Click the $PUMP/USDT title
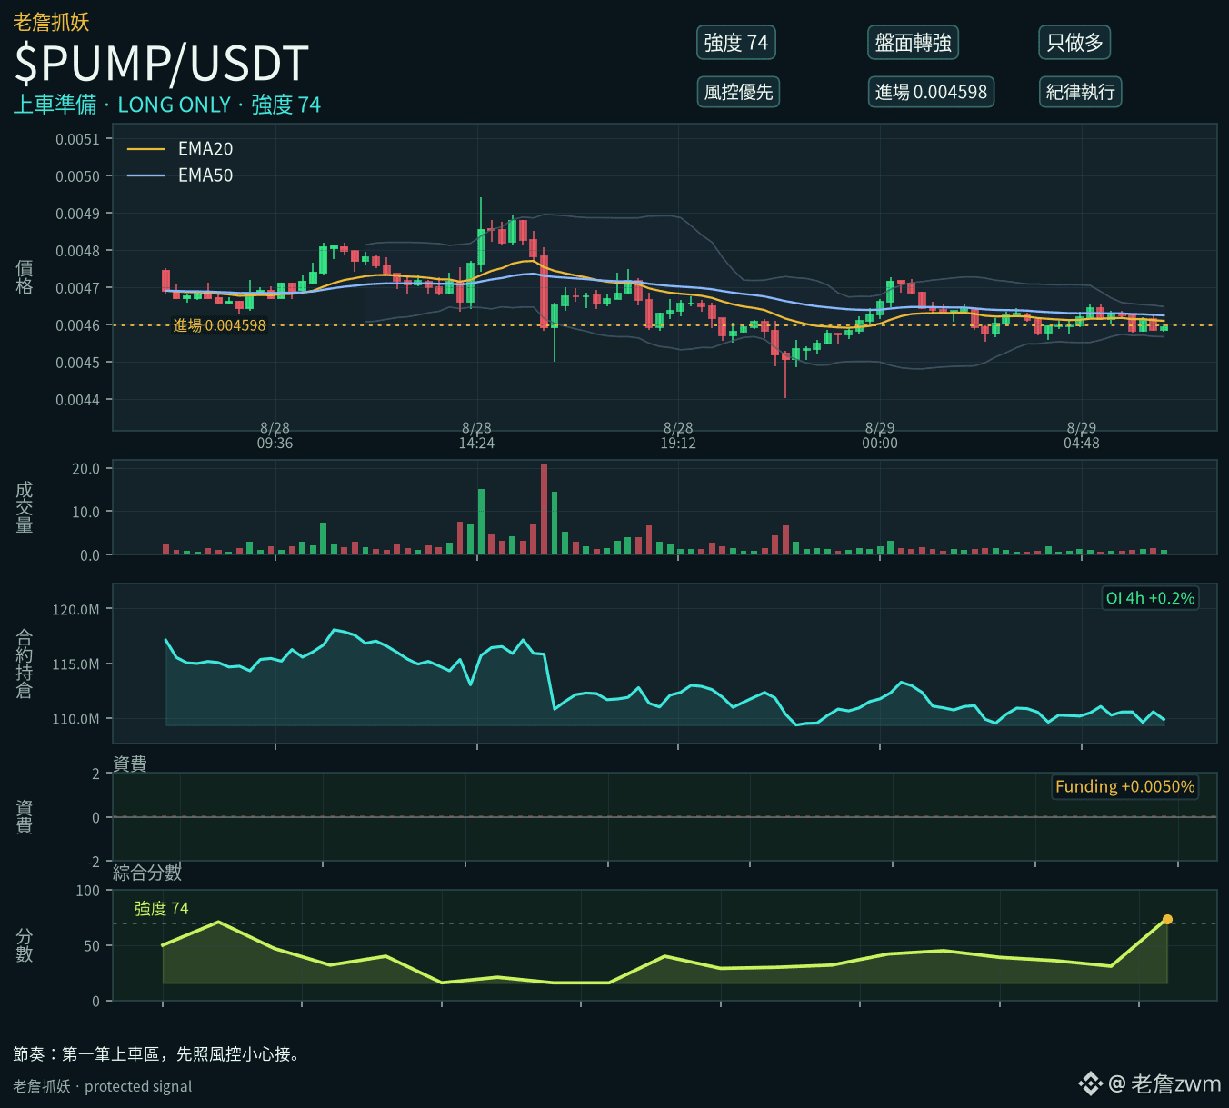The width and height of the screenshot is (1229, 1108). [162, 64]
